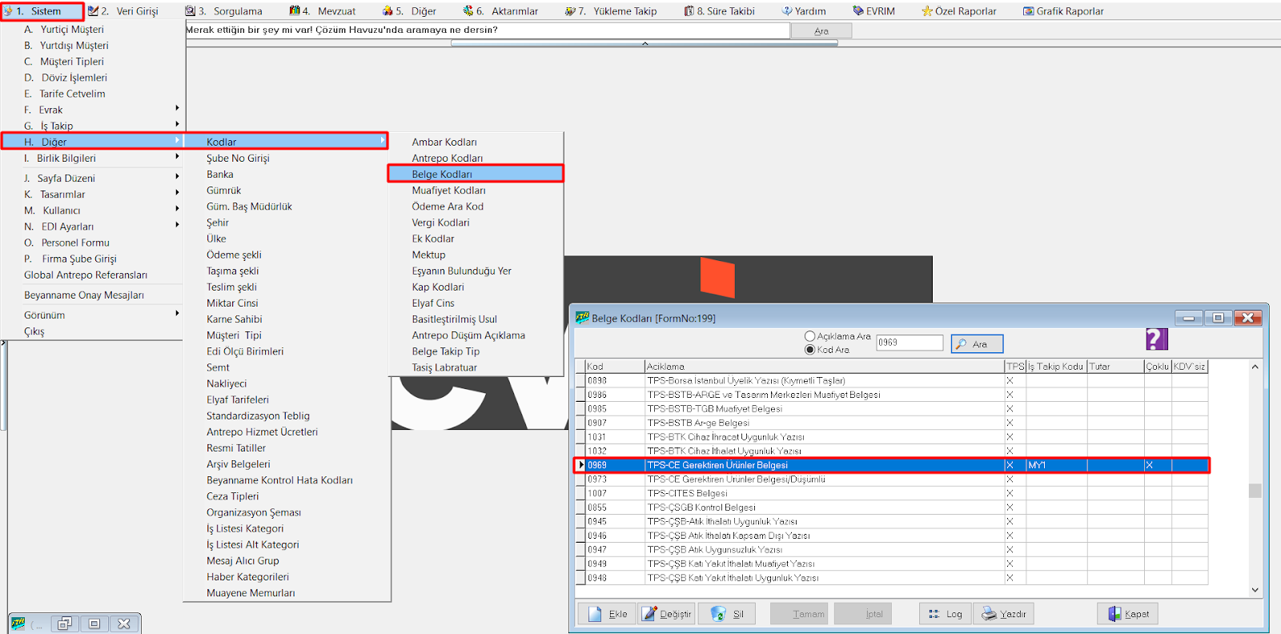Select the Kod Ara radio button
Screen dimensions: 1281x634
pyautogui.click(x=809, y=350)
